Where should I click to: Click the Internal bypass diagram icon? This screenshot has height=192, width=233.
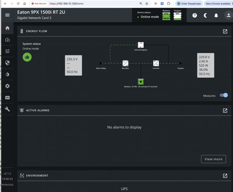[x=141, y=45]
